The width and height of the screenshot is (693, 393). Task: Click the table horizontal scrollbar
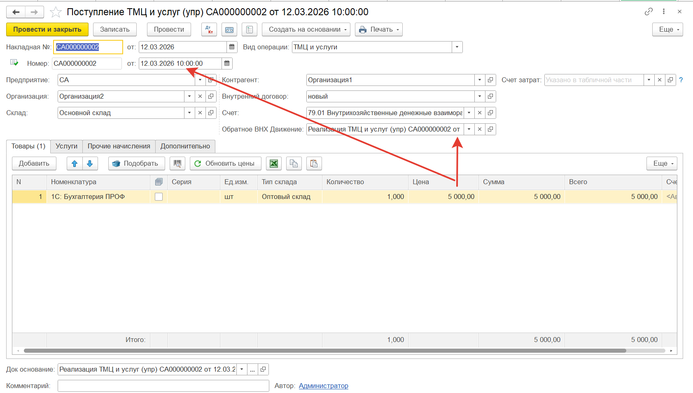[325, 351]
